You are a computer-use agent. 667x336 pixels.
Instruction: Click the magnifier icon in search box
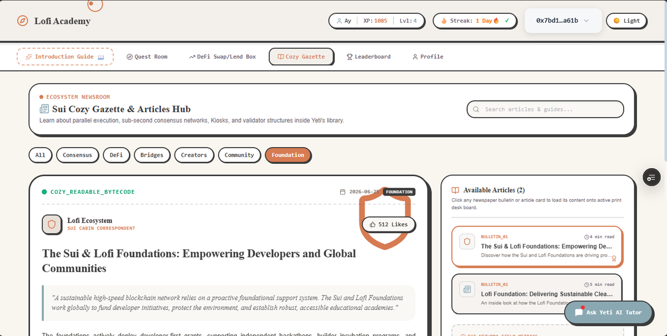point(476,109)
